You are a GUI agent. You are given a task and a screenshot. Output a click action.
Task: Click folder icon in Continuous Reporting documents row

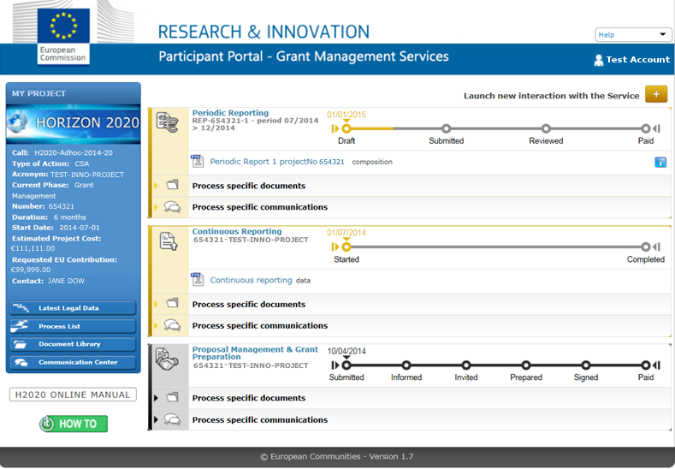coord(172,303)
